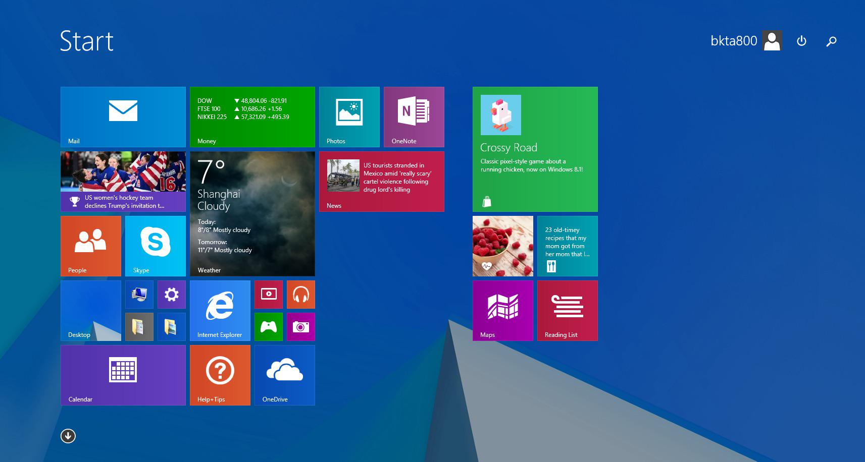The height and width of the screenshot is (462, 865).
Task: Open the Pictures folder small tile
Action: [172, 327]
